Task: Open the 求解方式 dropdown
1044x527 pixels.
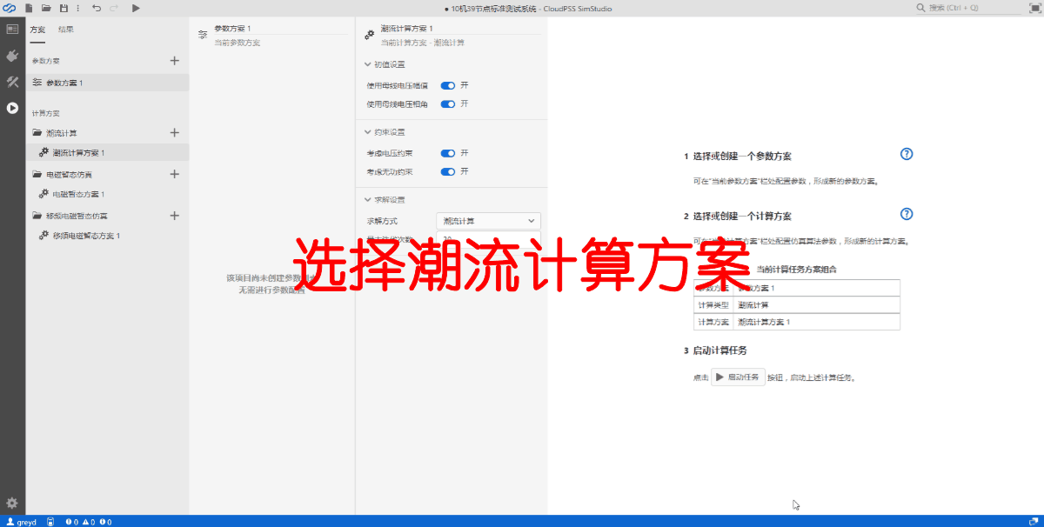Action: pyautogui.click(x=487, y=220)
